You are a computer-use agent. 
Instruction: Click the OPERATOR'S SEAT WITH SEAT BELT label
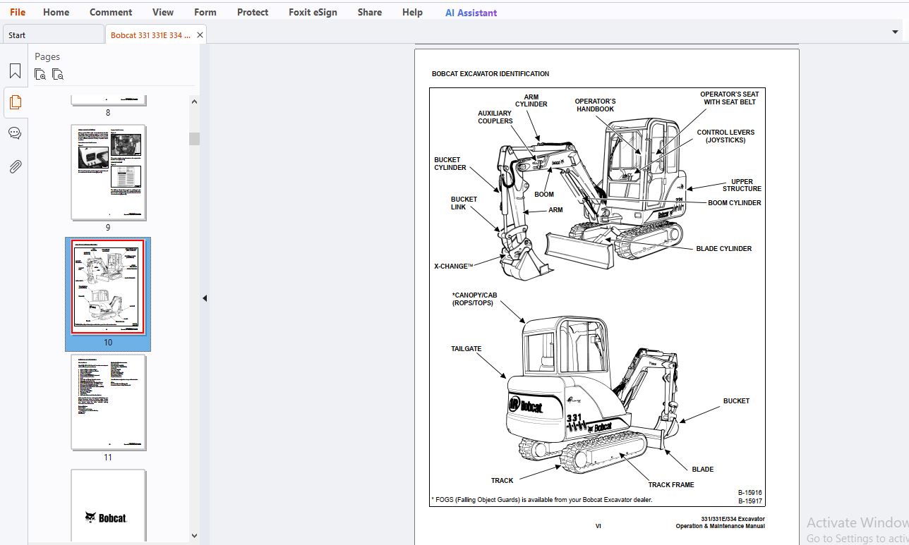coord(730,98)
